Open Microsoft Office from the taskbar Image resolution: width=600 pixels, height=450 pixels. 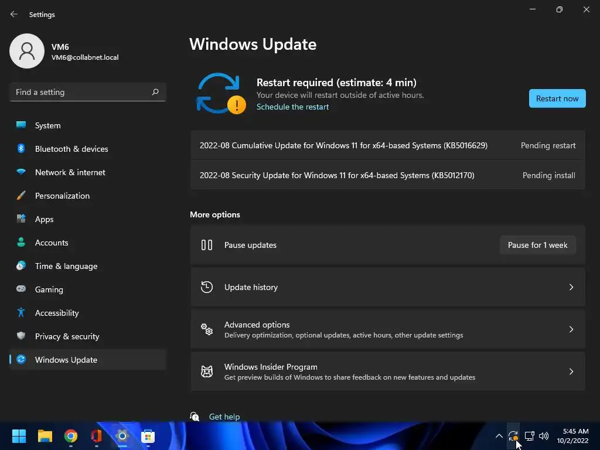(97, 436)
